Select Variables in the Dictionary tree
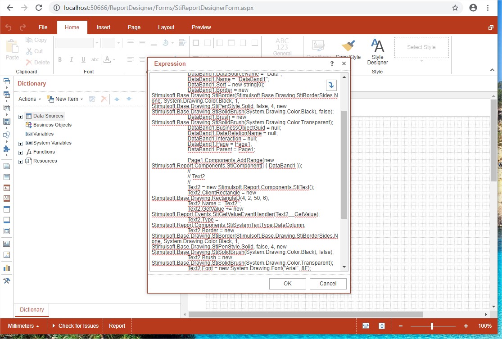Viewport: 502px width, 339px height. (40, 134)
